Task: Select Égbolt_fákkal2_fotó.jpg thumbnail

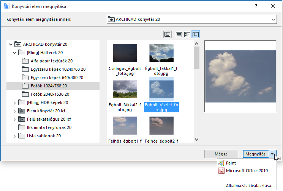Action: tap(125, 89)
